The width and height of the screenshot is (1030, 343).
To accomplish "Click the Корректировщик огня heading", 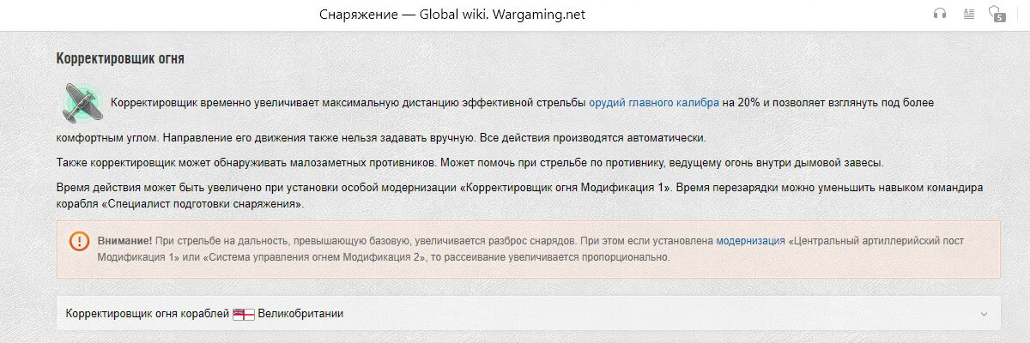I will coord(120,58).
